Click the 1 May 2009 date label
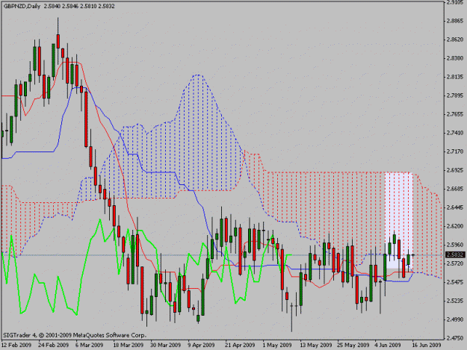This screenshot has width=467, height=350. [277, 345]
